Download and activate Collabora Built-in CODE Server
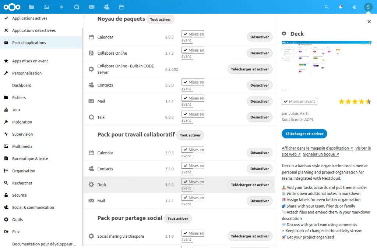377x248 pixels. [250, 69]
